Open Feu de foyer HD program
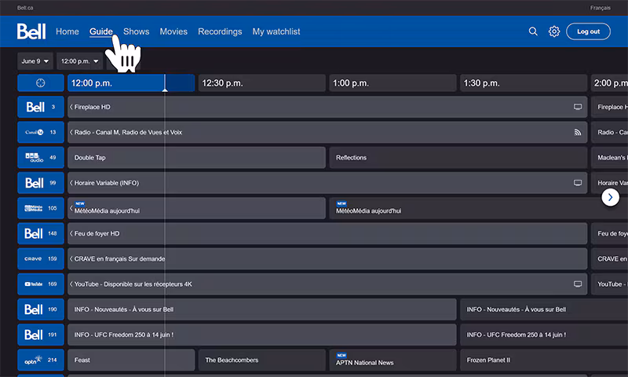The height and width of the screenshot is (377, 628). pyautogui.click(x=327, y=233)
